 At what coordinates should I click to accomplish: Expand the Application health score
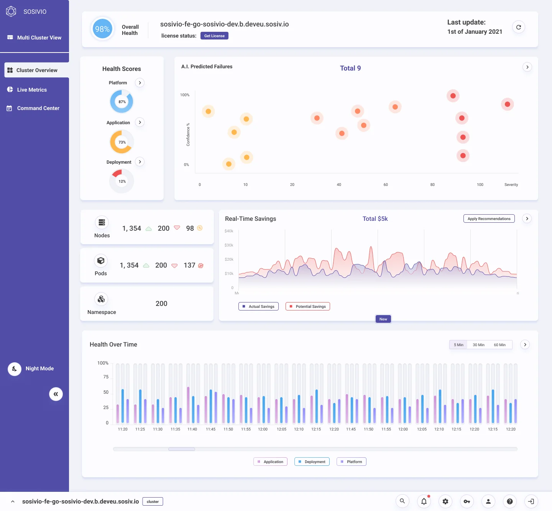(x=140, y=122)
